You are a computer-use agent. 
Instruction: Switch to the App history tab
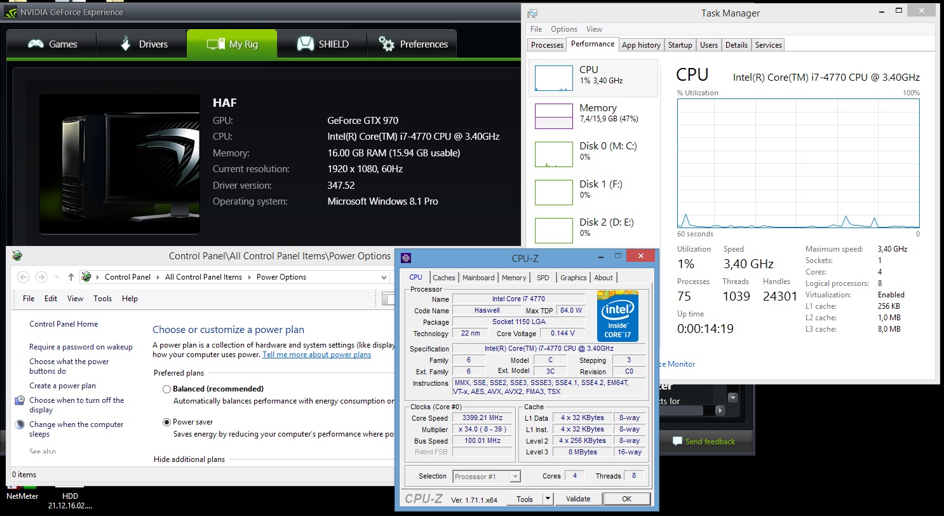pos(641,45)
